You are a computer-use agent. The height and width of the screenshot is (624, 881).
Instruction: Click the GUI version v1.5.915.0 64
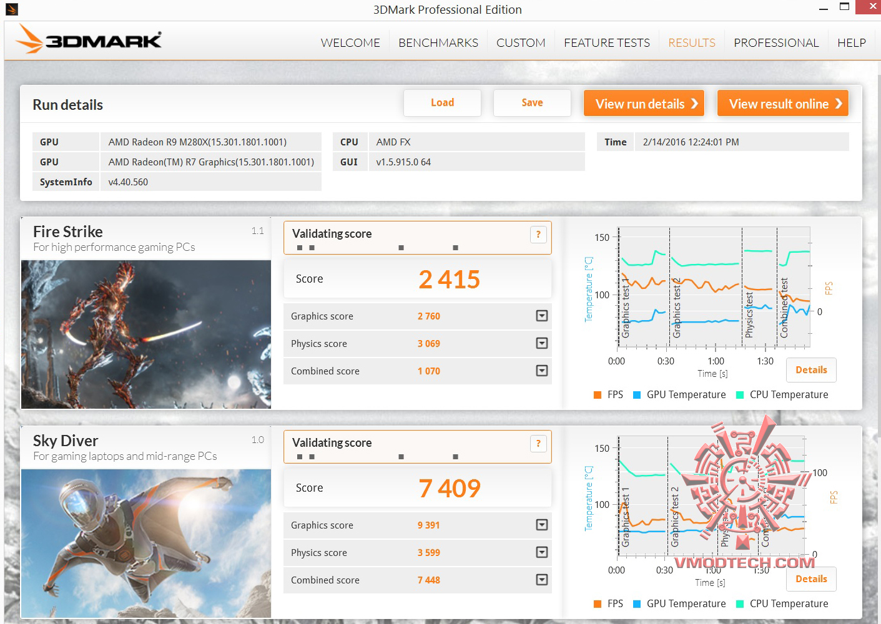[x=403, y=162]
